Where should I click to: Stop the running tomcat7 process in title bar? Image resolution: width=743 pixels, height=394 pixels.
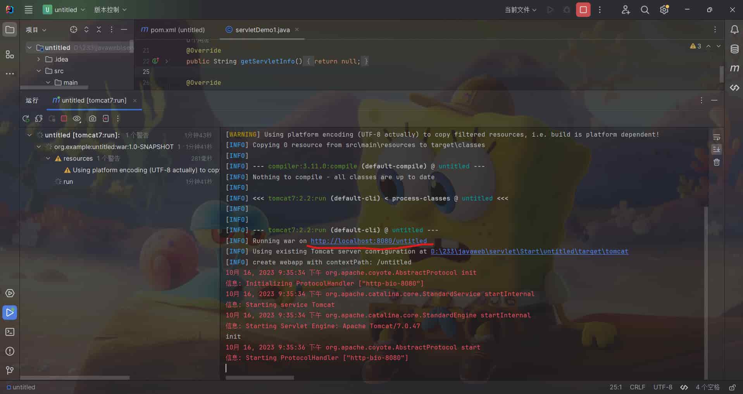click(583, 10)
